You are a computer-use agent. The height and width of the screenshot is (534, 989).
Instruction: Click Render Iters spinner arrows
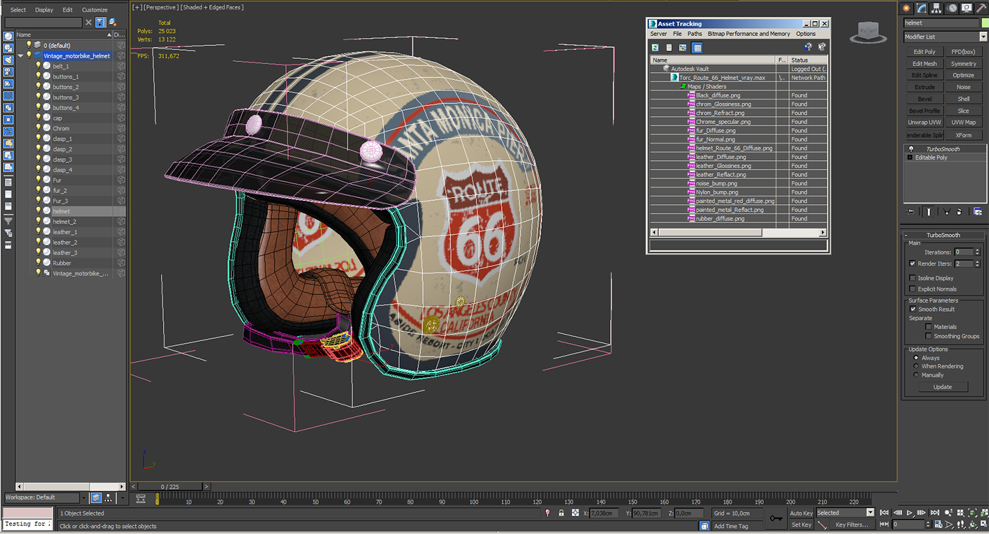(x=978, y=264)
